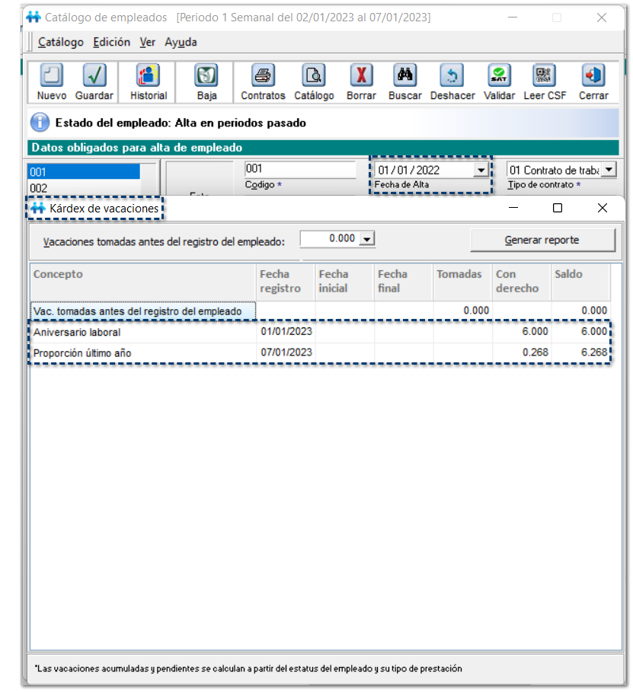
Task: Open the Catálogo preview icon
Action: (314, 76)
